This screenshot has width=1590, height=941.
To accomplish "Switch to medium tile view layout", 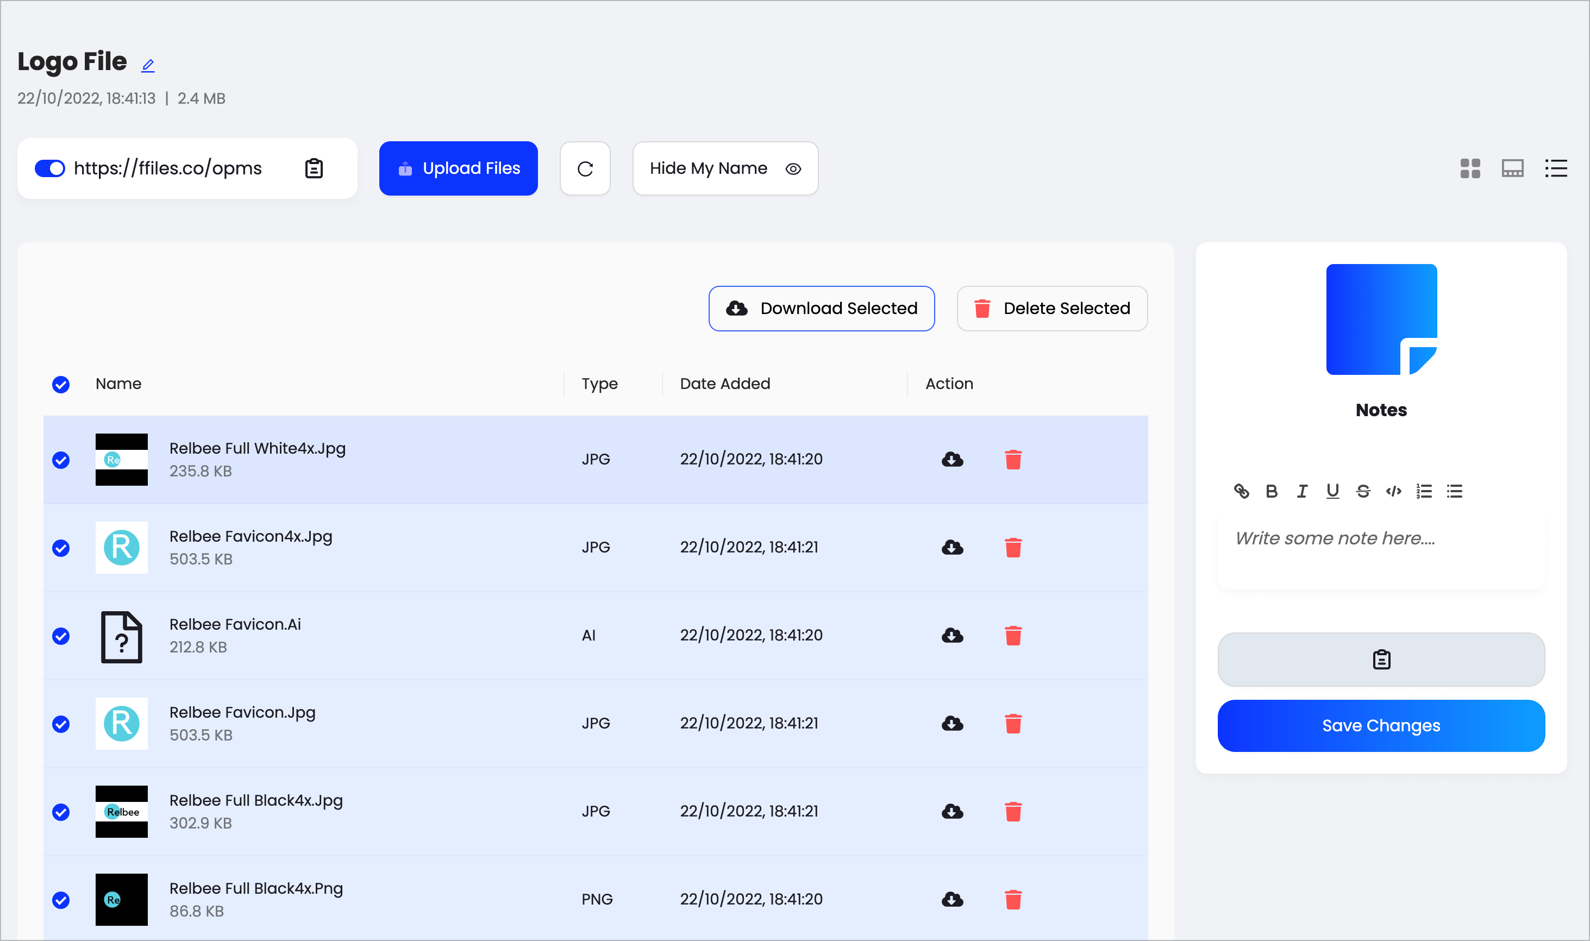I will (1513, 168).
